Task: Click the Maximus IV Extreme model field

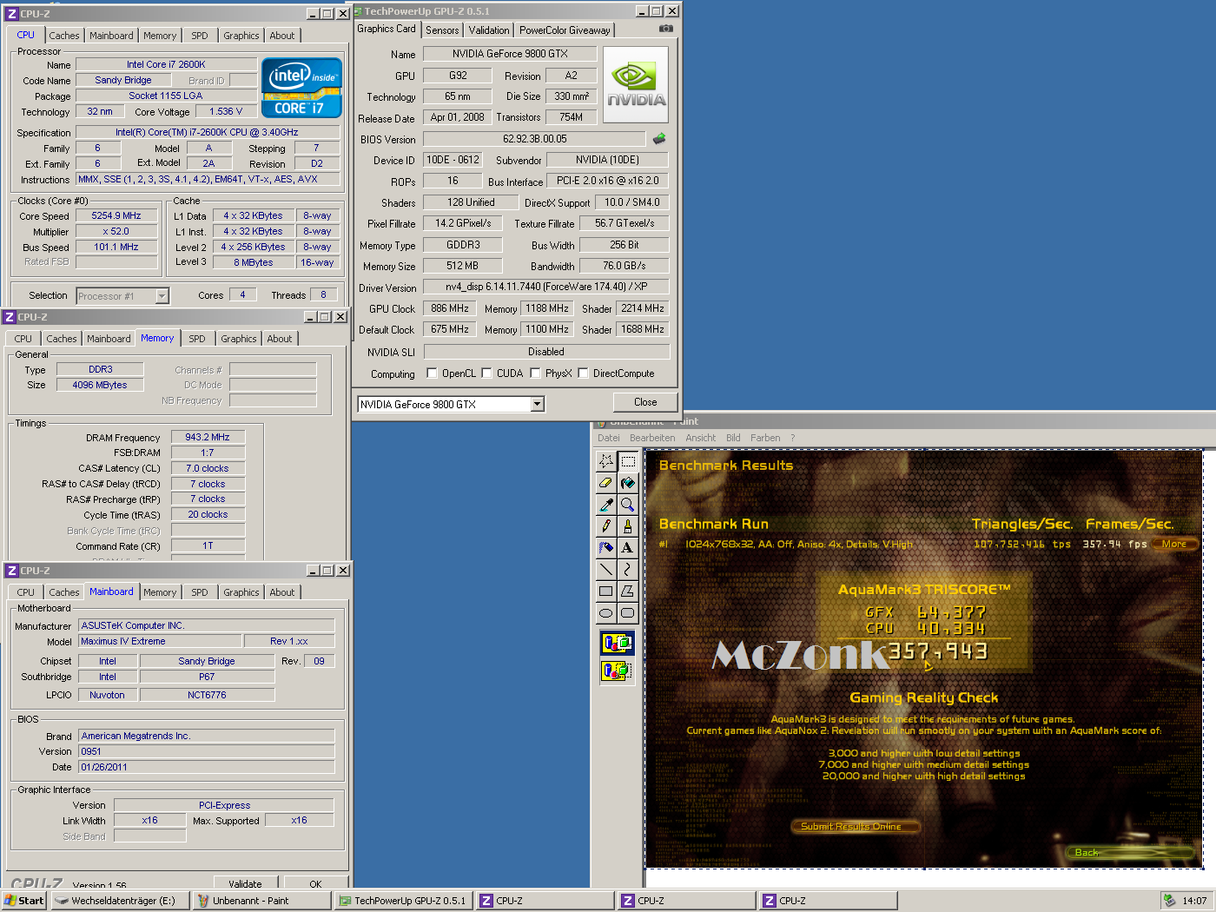Action: (x=159, y=641)
